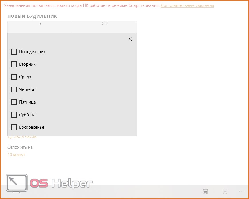
Task: Mark the Суббота checkbox
Action: click(14, 115)
